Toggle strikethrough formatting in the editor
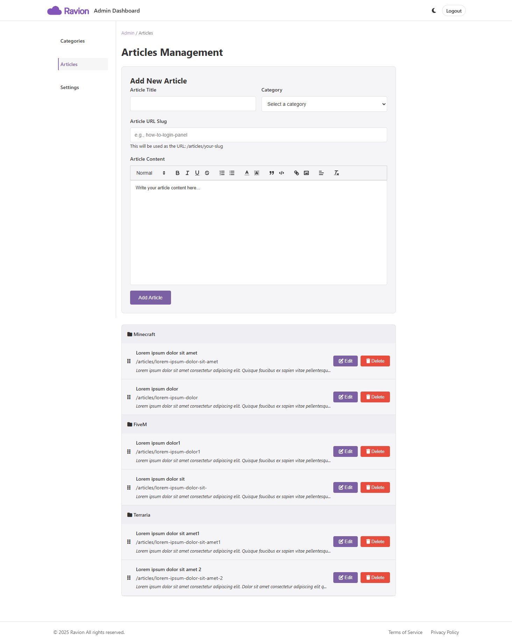Image resolution: width=512 pixels, height=642 pixels. tap(207, 173)
